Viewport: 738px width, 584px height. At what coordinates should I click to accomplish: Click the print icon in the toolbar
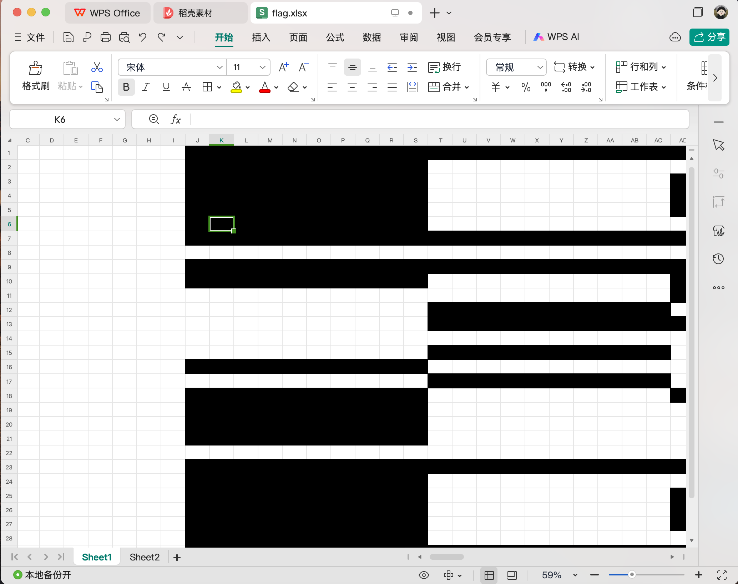106,37
